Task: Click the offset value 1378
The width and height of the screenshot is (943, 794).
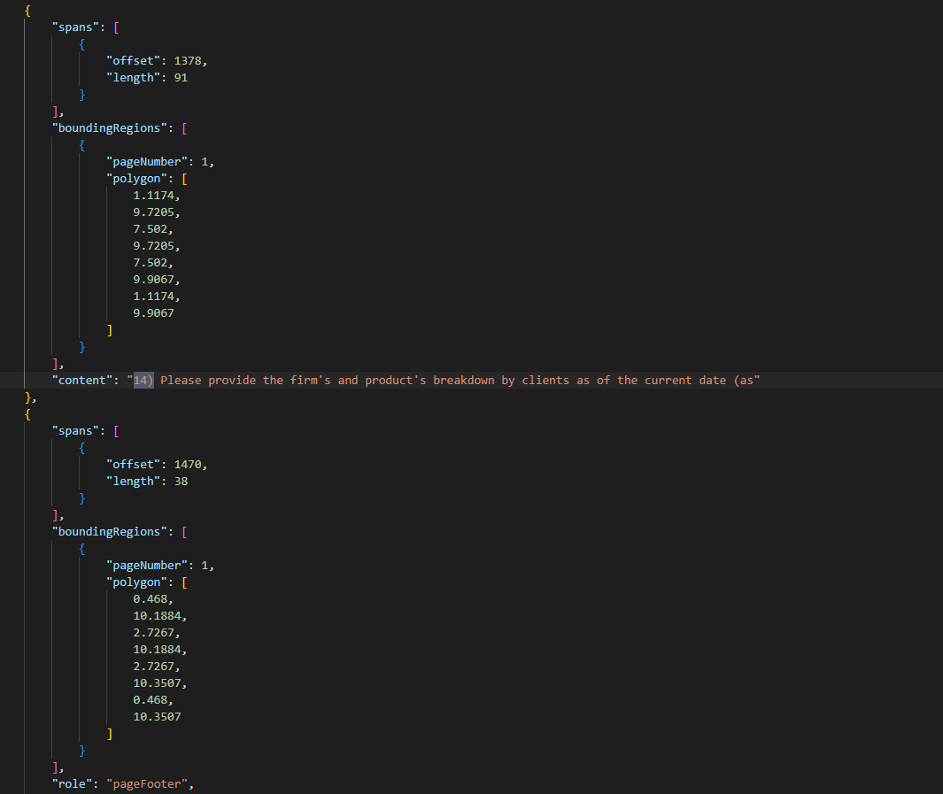Action: (189, 60)
